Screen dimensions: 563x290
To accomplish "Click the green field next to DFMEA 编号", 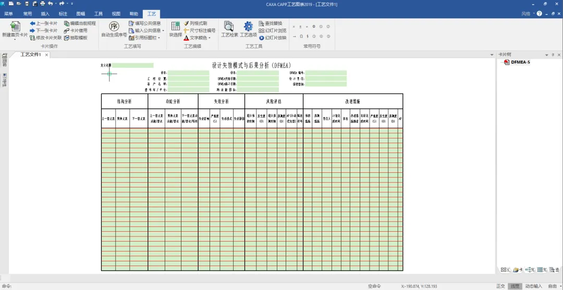I will pyautogui.click(x=326, y=73).
